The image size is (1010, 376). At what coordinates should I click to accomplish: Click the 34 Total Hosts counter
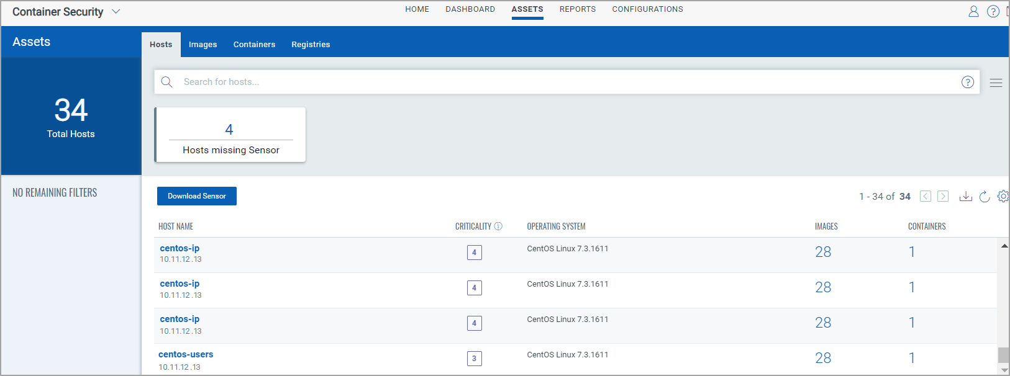(x=71, y=117)
